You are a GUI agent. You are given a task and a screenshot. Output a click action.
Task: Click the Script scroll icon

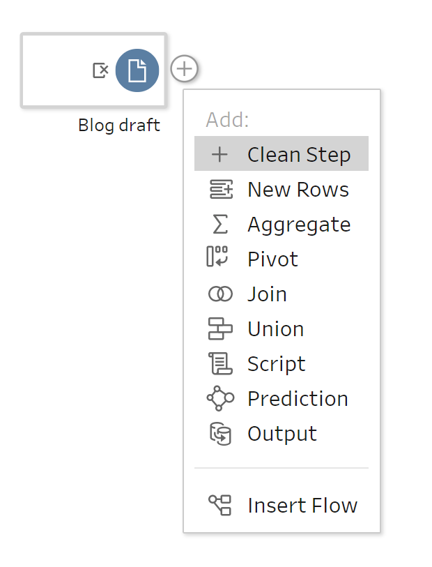[220, 363]
